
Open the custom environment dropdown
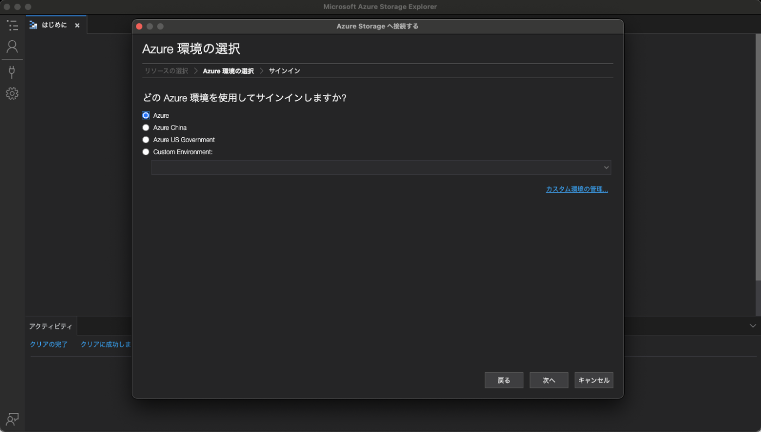[x=381, y=167]
